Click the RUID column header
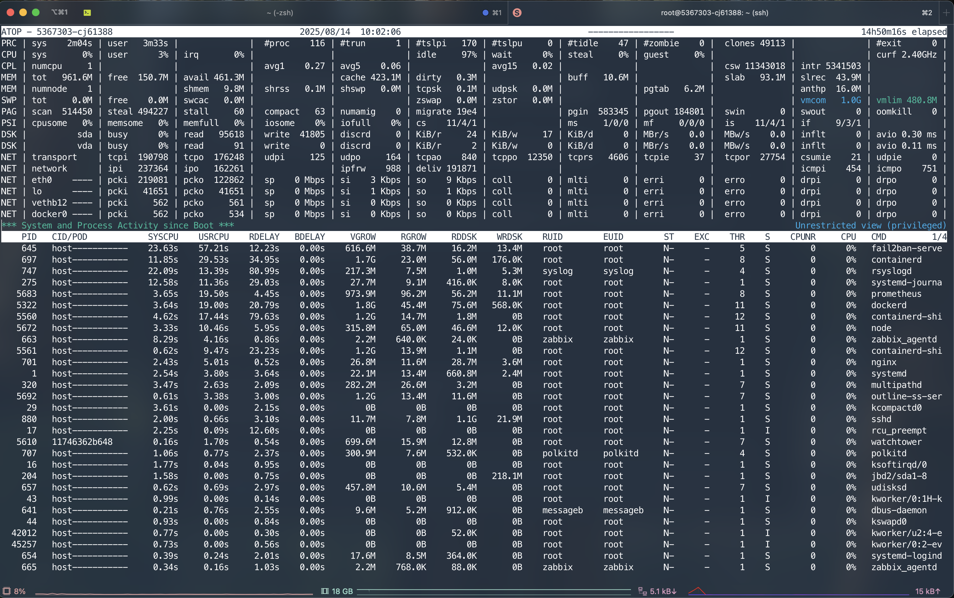Screen dimensions: 954x598 click(553, 237)
